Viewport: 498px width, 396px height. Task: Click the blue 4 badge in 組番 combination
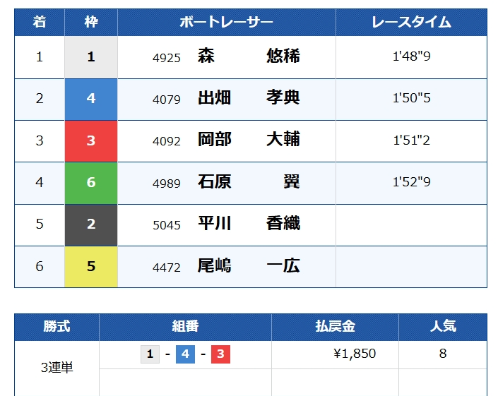185,354
